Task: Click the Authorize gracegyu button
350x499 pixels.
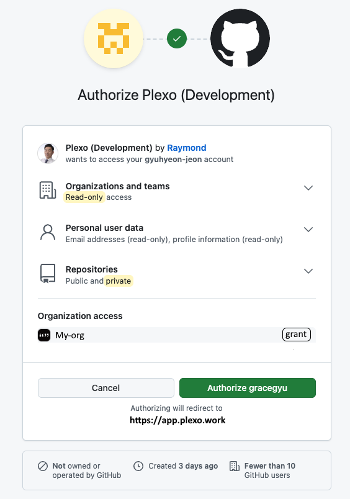Action: 248,388
